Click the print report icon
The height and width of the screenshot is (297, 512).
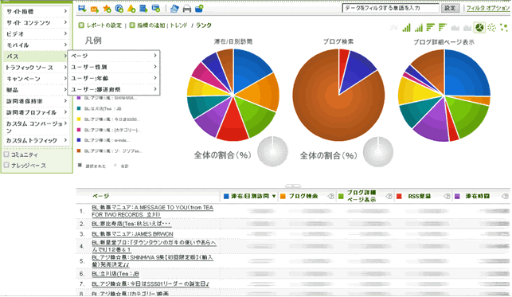(187, 9)
